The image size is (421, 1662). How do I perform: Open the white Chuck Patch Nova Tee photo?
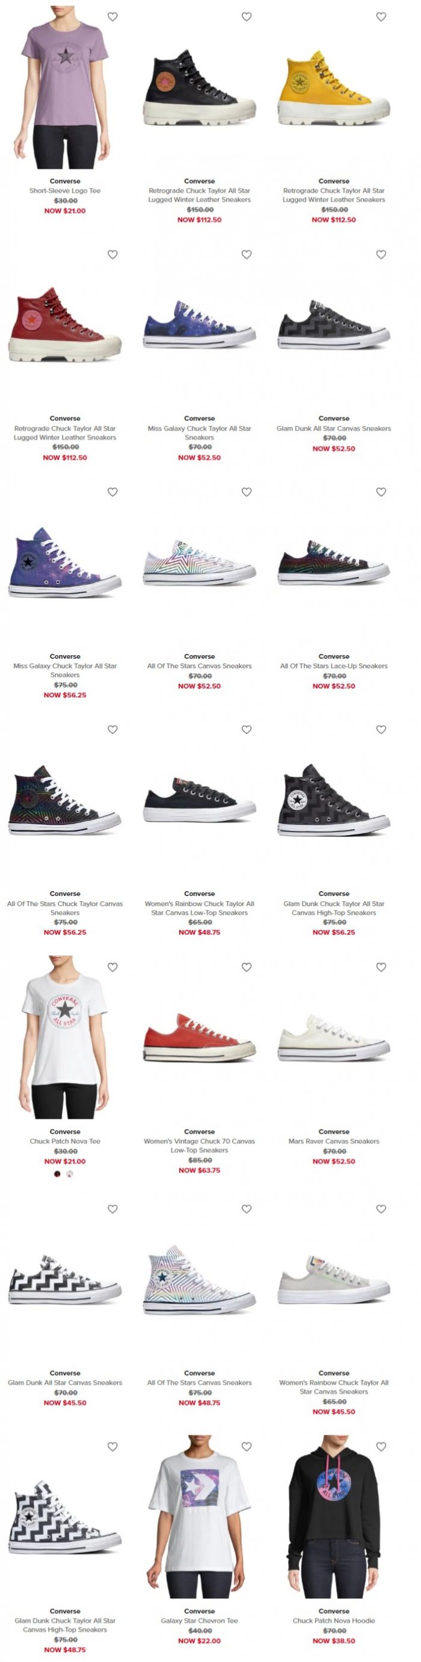[65, 1037]
